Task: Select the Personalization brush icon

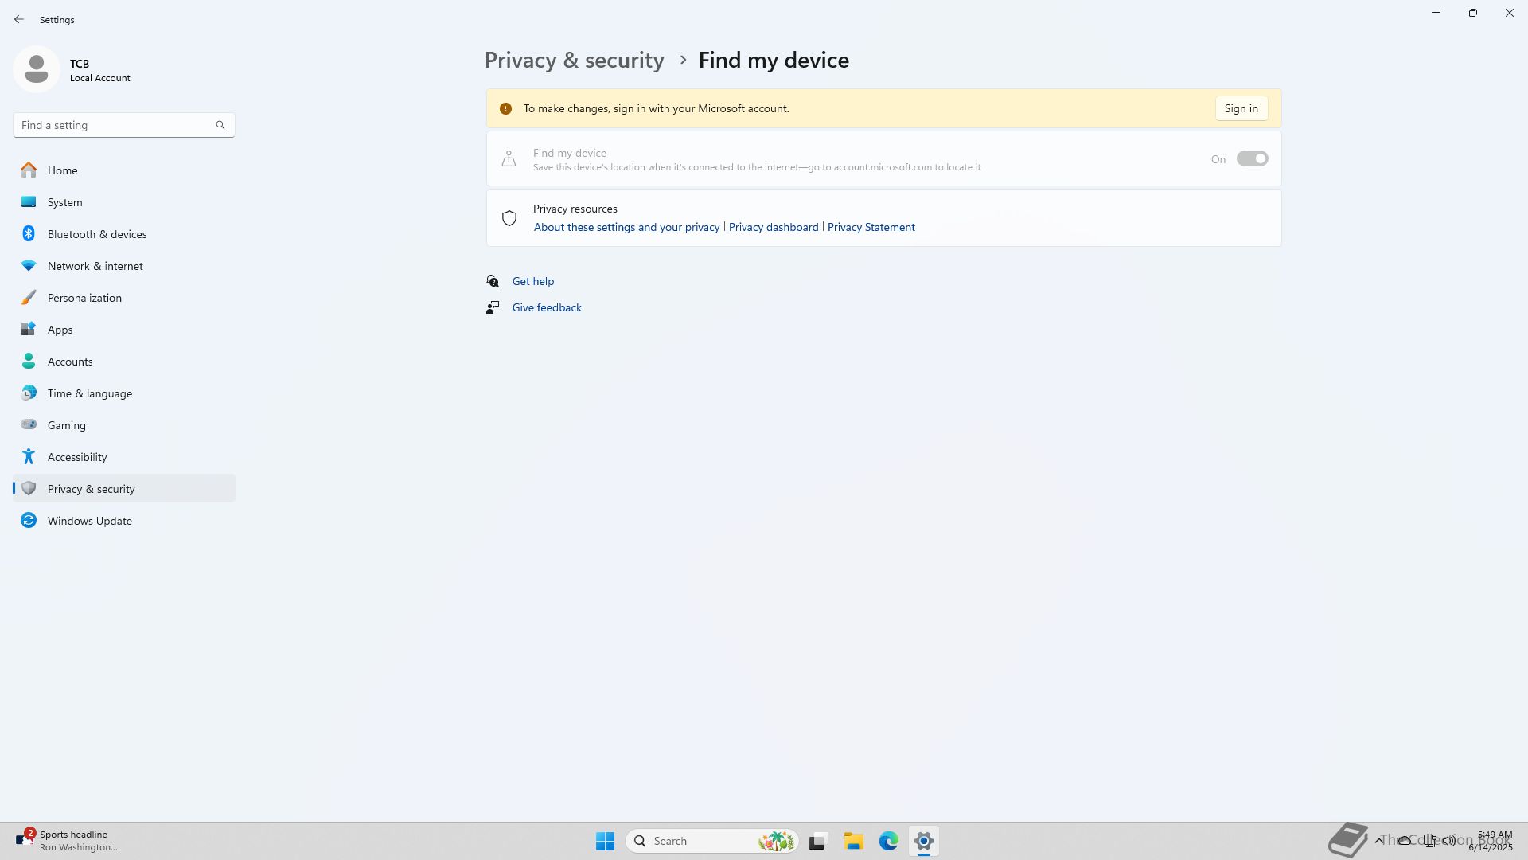Action: (x=29, y=298)
